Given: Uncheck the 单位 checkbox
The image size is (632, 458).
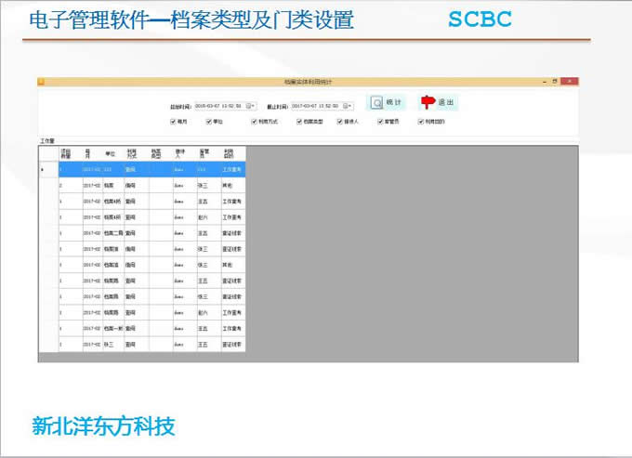Looking at the screenshot, I should pos(209,122).
